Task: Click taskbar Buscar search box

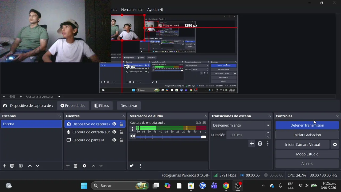Action: click(x=120, y=186)
